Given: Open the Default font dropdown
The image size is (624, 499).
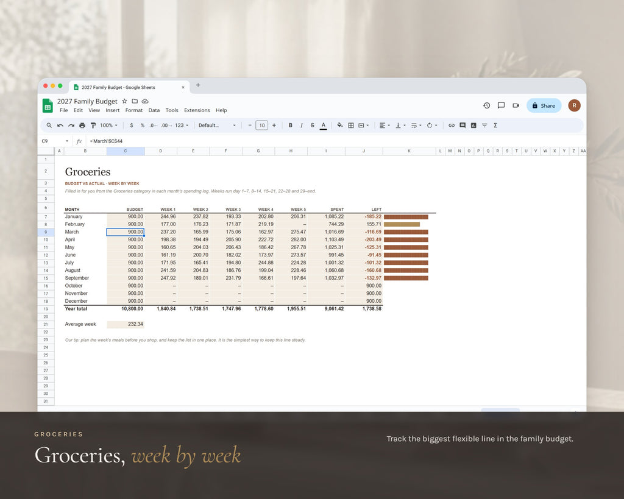Looking at the screenshot, I should [217, 126].
